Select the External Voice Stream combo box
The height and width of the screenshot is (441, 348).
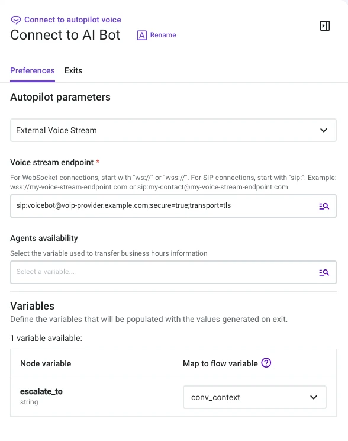[173, 130]
